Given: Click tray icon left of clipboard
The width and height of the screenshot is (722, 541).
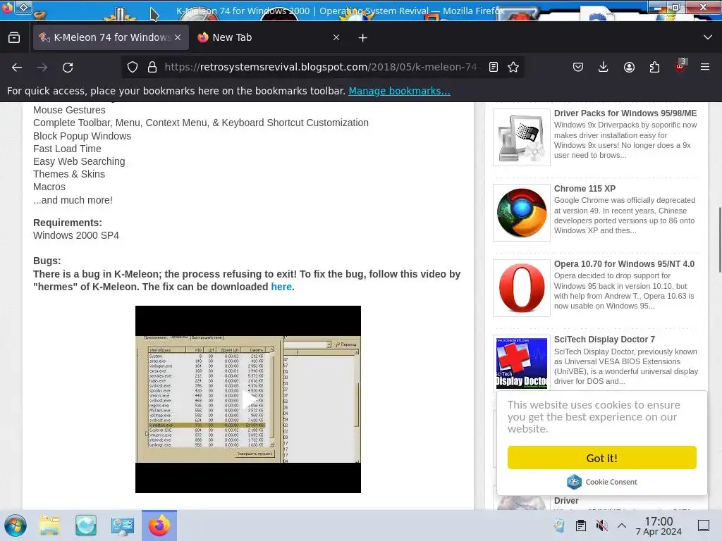Looking at the screenshot, I should coord(559,526).
